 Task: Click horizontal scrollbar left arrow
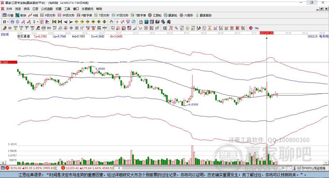pos(119,168)
